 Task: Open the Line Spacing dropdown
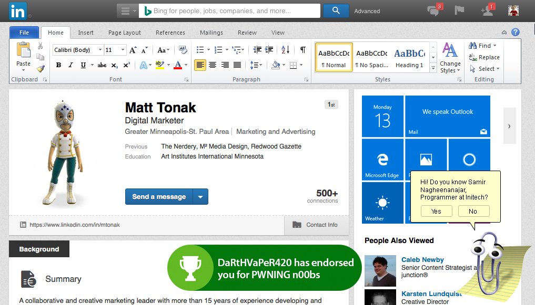click(x=256, y=65)
